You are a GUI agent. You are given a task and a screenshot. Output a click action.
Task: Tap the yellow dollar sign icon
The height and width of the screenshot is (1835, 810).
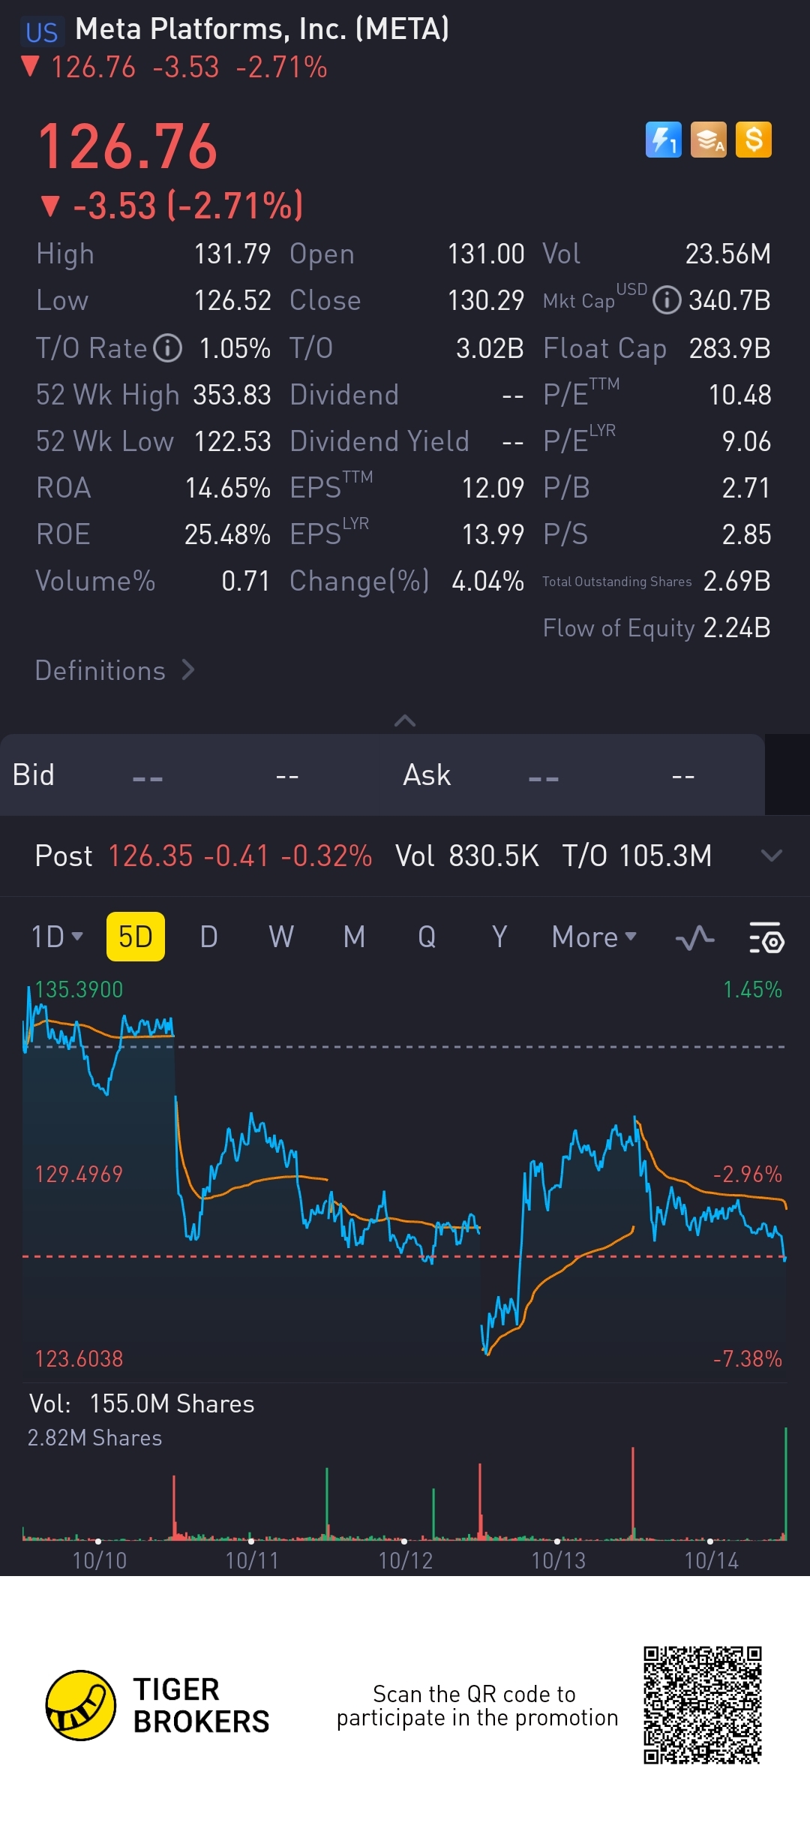point(753,140)
